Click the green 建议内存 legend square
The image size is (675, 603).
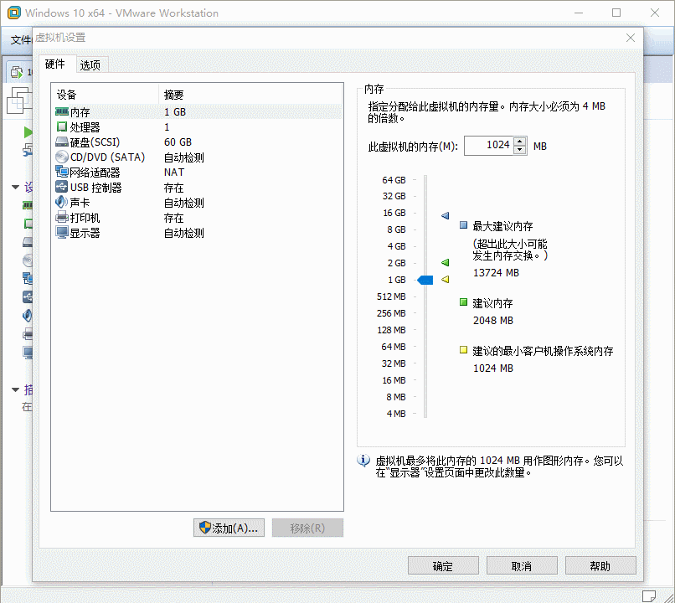464,302
